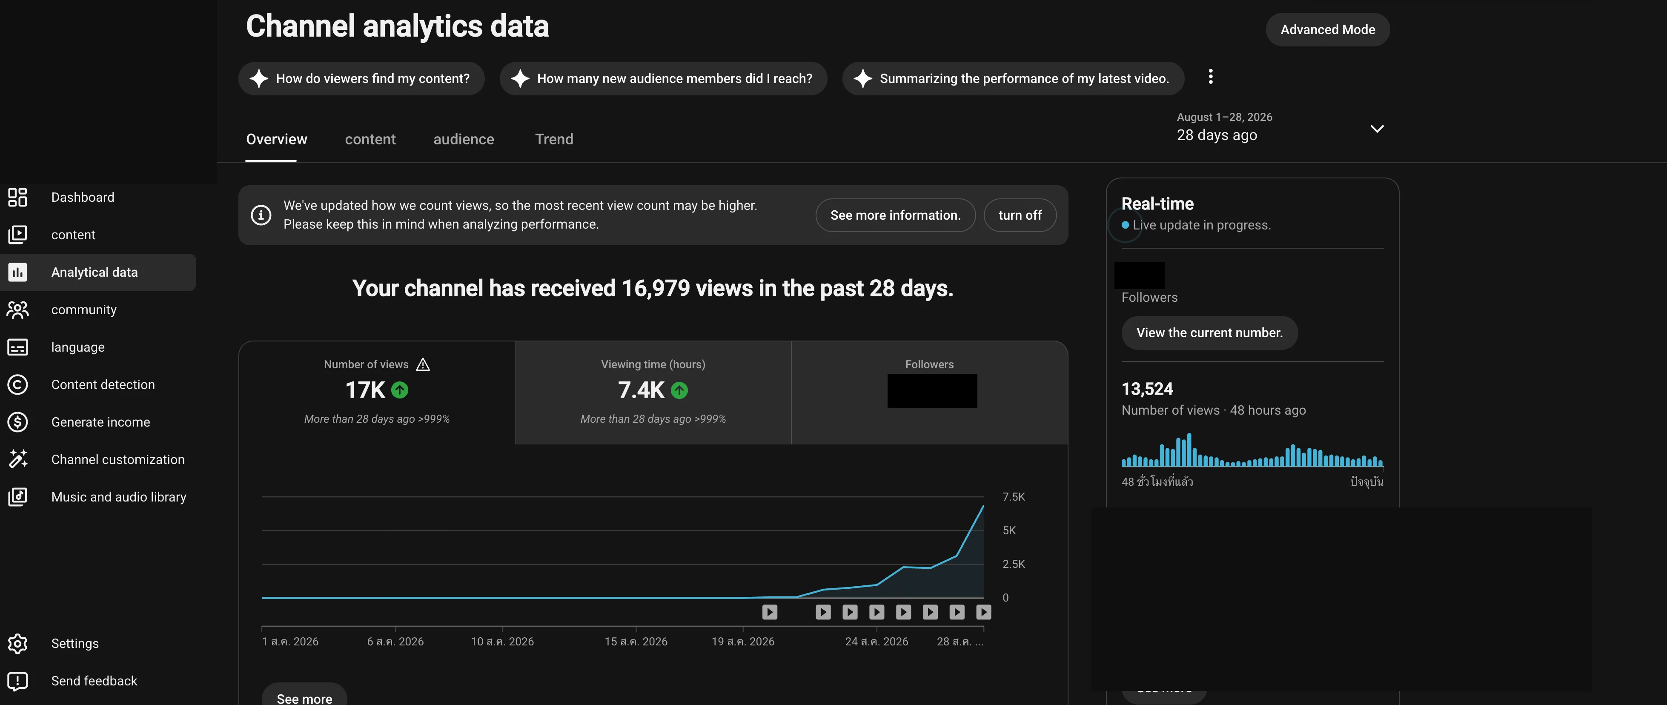Turn off the views update notice
1667x705 pixels.
[x=1020, y=215]
